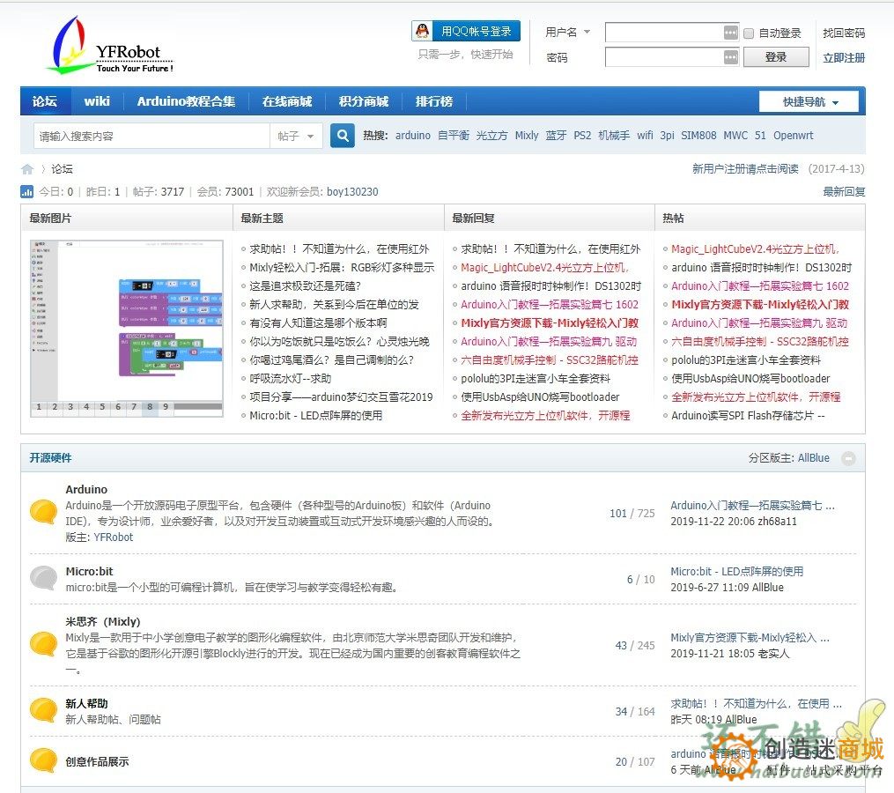Open the Micro:bit forum bubble icon

43,578
